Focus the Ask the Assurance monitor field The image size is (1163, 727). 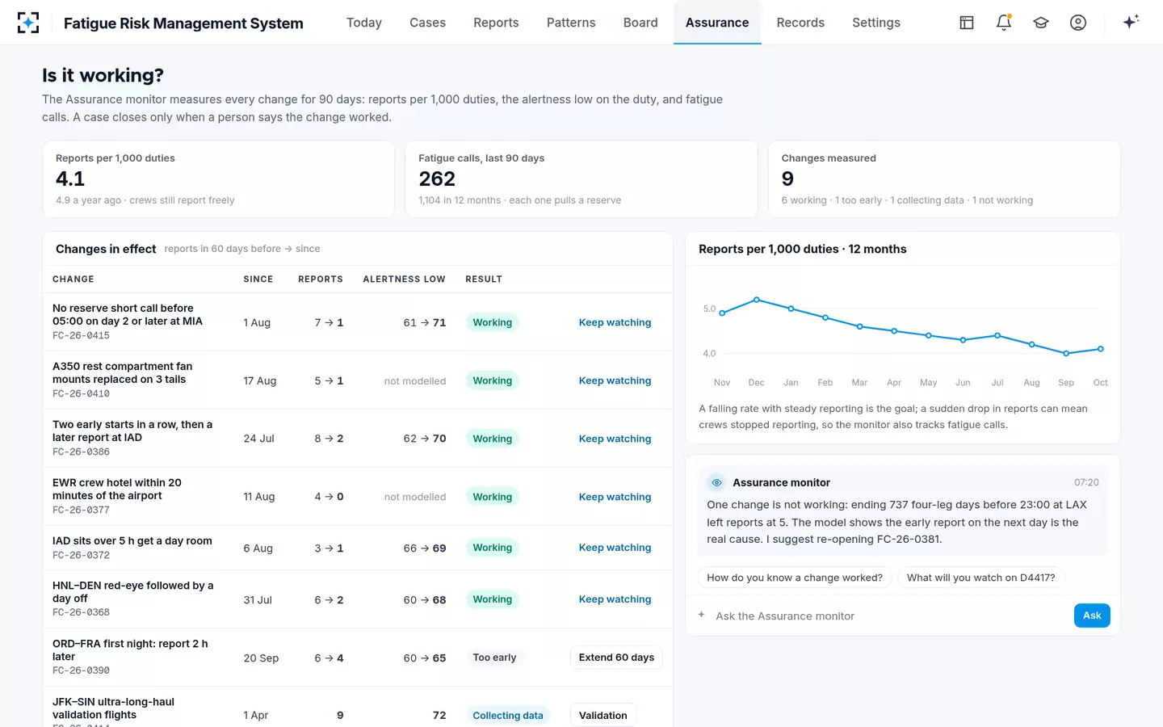pos(888,616)
